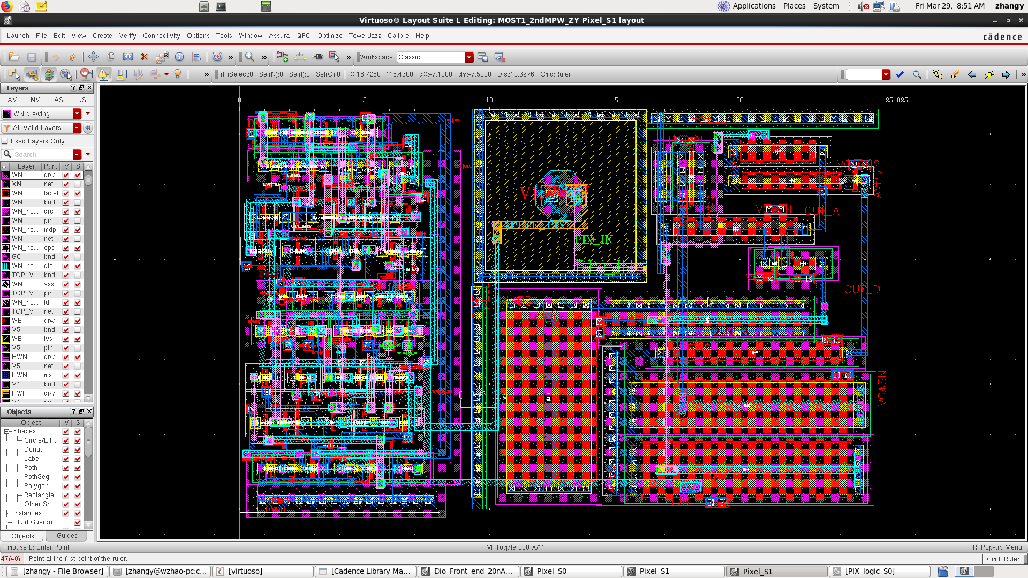Click the Align tool icon

[196, 57]
